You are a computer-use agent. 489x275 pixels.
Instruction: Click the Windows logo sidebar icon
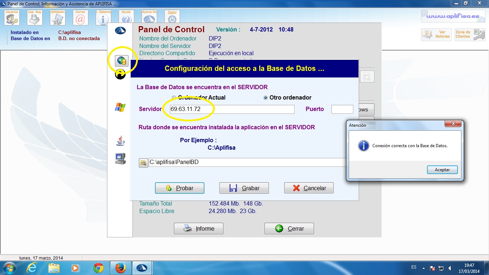coord(120,107)
